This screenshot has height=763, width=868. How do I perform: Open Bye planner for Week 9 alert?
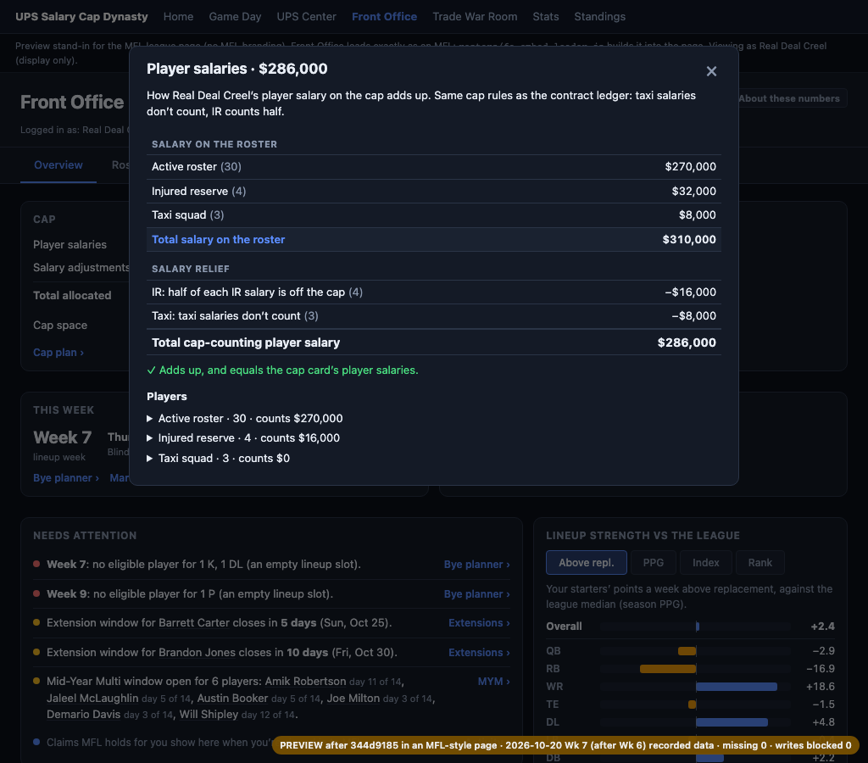(x=476, y=593)
